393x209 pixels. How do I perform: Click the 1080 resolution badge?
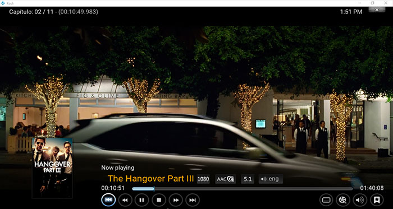pyautogui.click(x=203, y=179)
